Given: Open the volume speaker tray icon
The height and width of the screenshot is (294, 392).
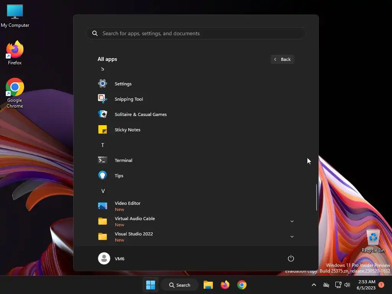Looking at the screenshot, I should 347,285.
